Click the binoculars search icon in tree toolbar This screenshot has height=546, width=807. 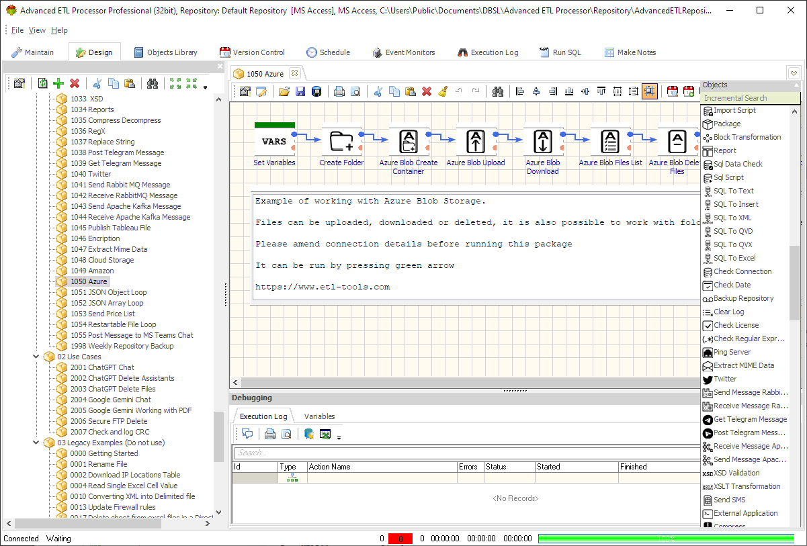(153, 83)
